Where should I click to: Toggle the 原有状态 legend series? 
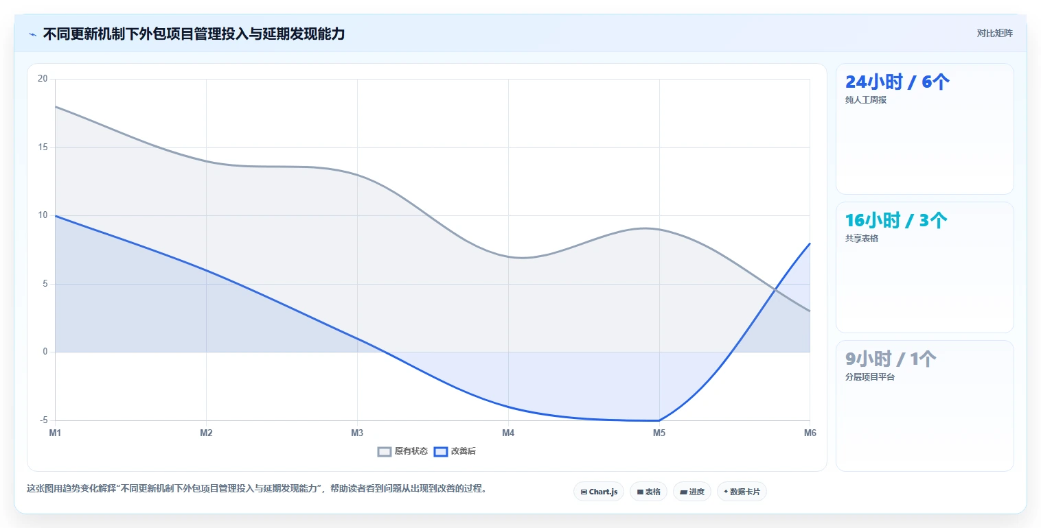pos(403,451)
